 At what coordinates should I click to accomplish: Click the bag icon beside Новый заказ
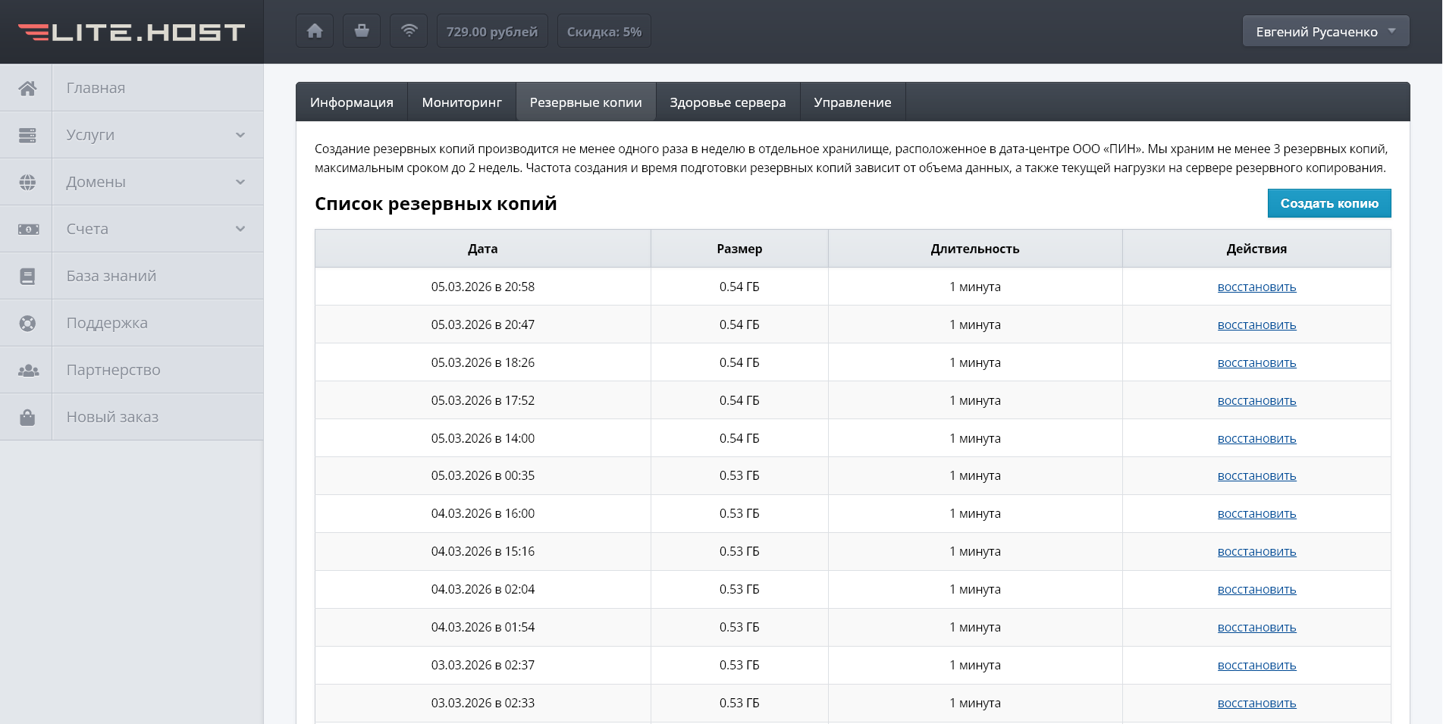tap(27, 417)
